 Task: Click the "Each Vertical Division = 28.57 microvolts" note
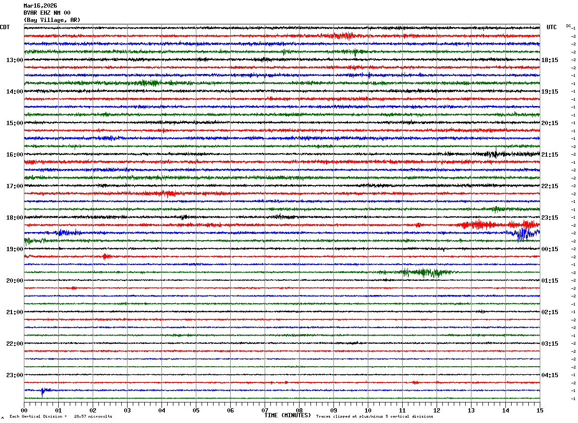[61, 417]
